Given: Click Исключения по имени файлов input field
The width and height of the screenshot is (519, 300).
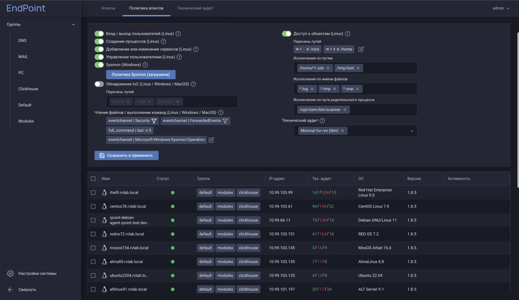Looking at the screenshot, I should [x=355, y=89].
